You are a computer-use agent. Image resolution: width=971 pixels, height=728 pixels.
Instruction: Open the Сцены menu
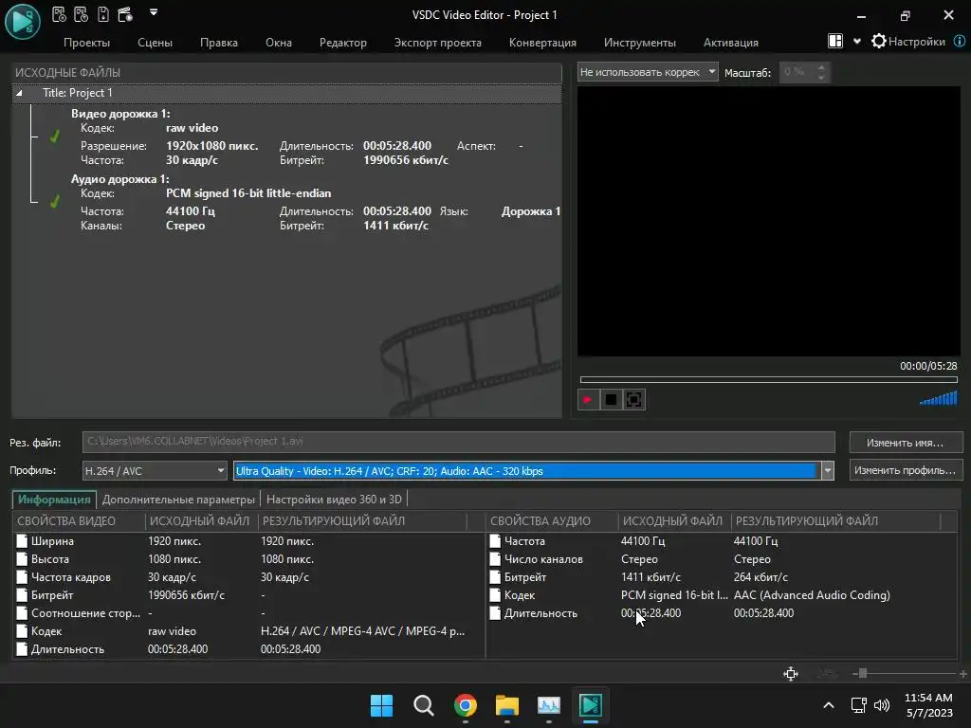pyautogui.click(x=155, y=42)
